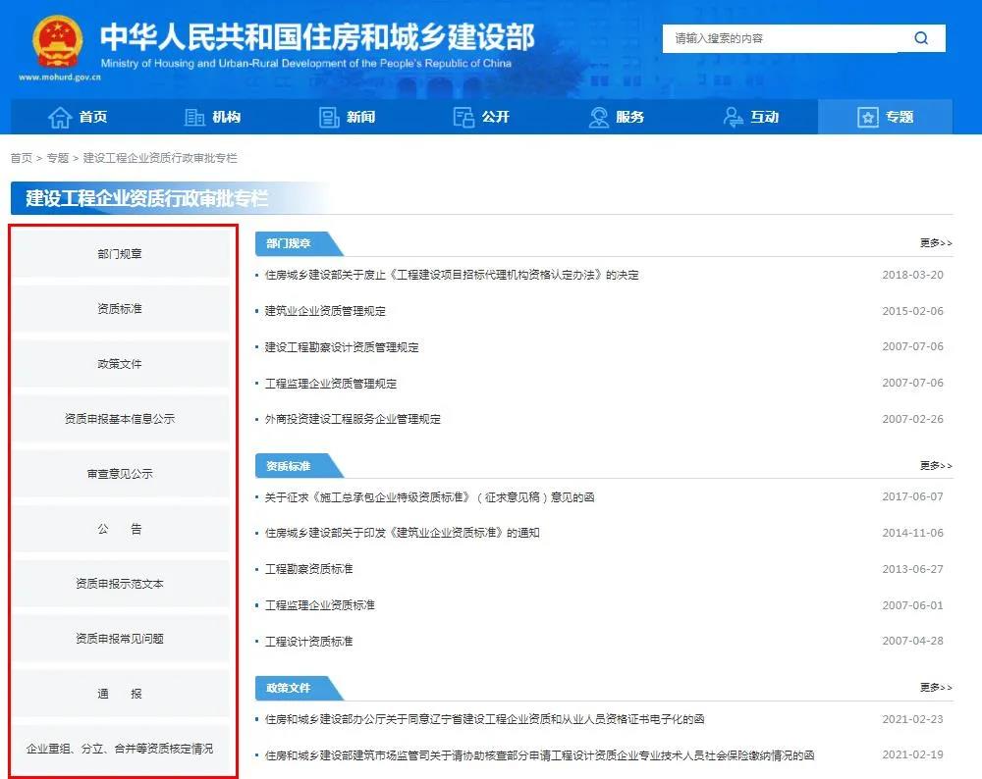This screenshot has height=779, width=982.
Task: Click date 2007-06-01
Action: tap(912, 605)
